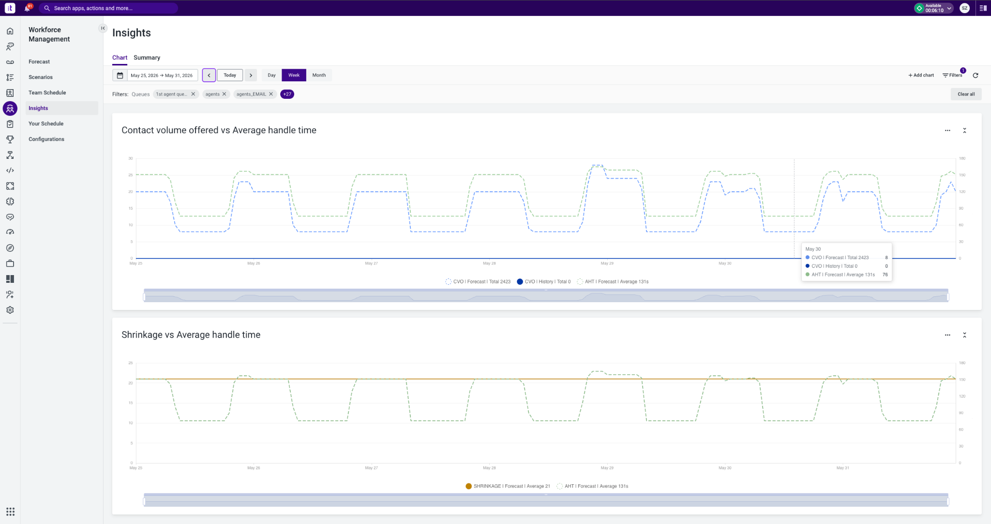Open the apps grid launcher icon
Viewport: 991px width, 524px height.
click(10, 511)
